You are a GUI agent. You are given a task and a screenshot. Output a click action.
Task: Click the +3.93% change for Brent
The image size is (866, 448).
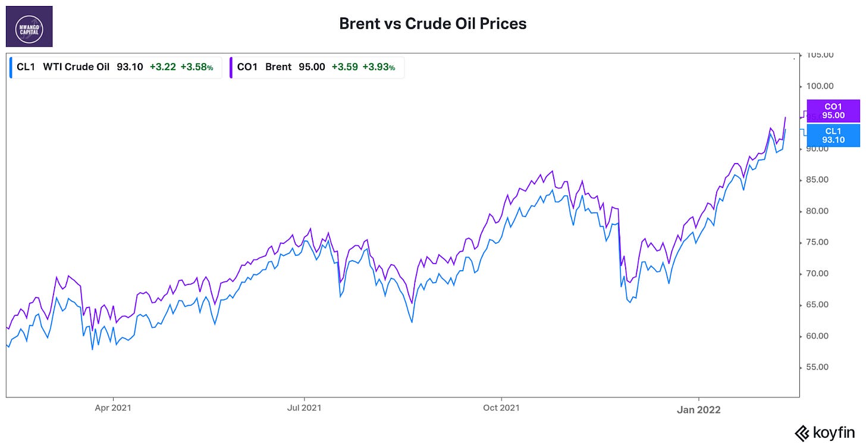click(378, 67)
